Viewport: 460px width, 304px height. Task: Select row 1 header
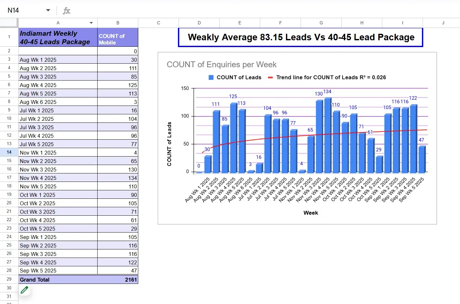tap(9, 37)
